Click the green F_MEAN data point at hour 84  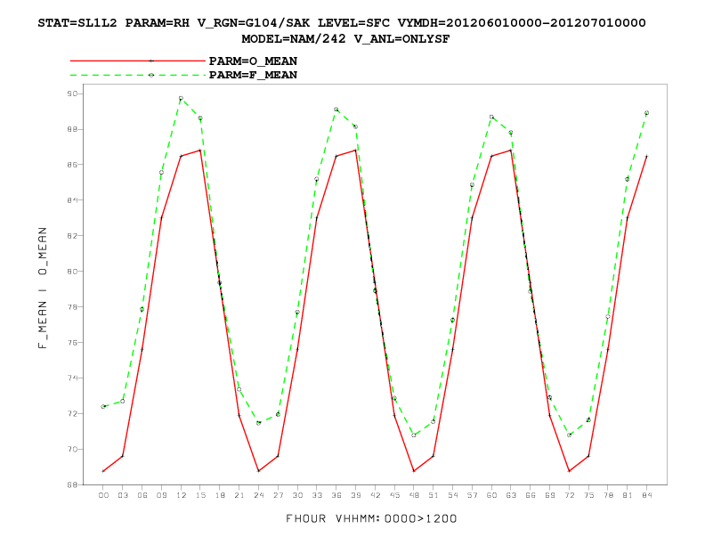pos(646,113)
